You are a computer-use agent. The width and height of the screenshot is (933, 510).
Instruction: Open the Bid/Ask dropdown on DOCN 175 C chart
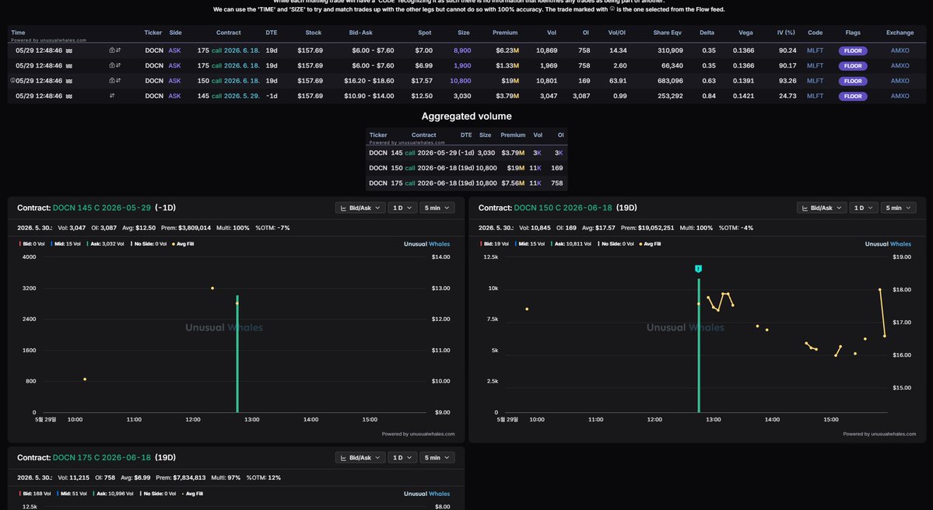pos(360,458)
